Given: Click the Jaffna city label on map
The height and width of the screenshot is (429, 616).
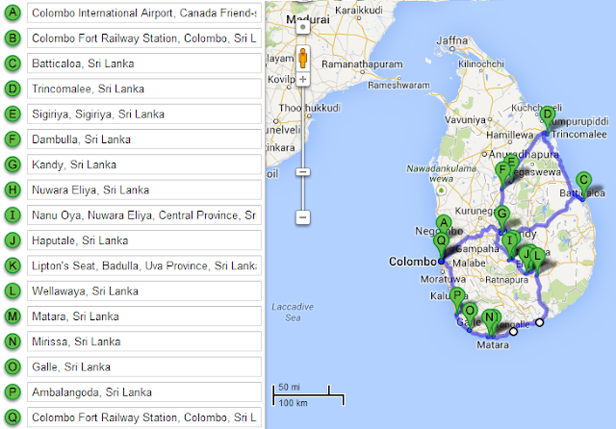Looking at the screenshot, I should click(451, 40).
